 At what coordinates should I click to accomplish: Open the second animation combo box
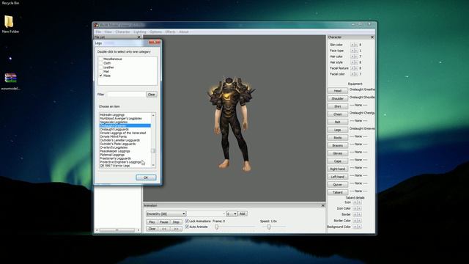[207, 213]
